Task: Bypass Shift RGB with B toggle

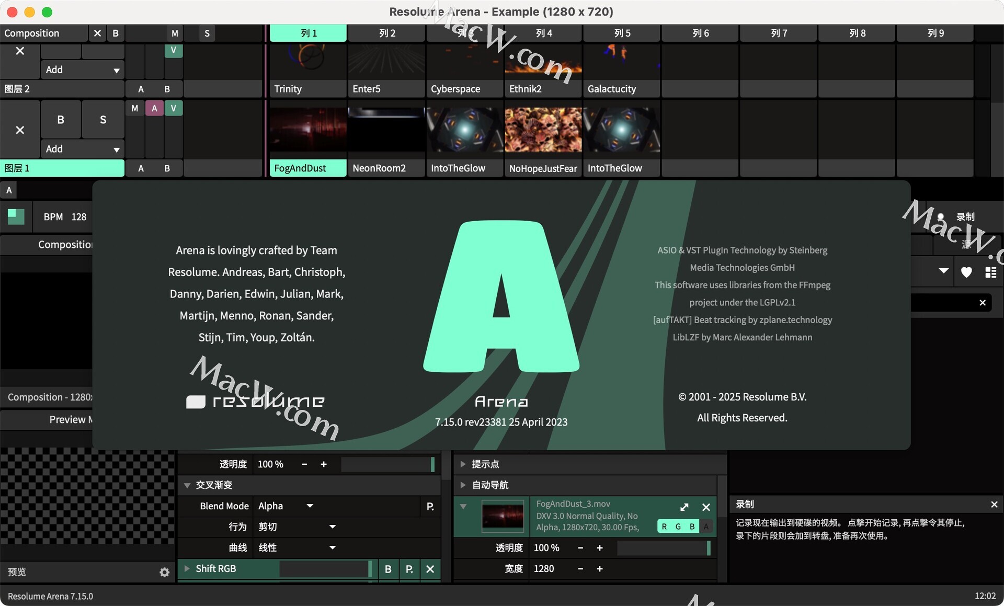Action: pyautogui.click(x=388, y=569)
